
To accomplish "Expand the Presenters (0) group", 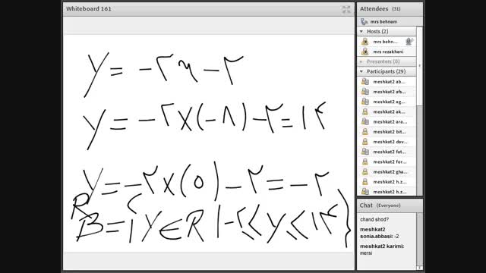I will [x=361, y=61].
